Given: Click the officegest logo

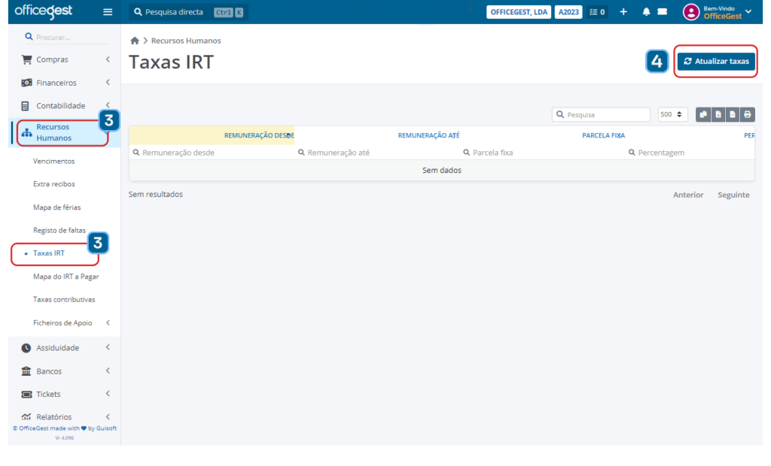Looking at the screenshot, I should (43, 11).
